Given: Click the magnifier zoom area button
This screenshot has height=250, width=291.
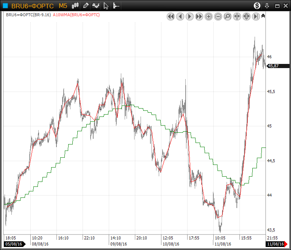Looking at the screenshot, I should tap(228, 17).
